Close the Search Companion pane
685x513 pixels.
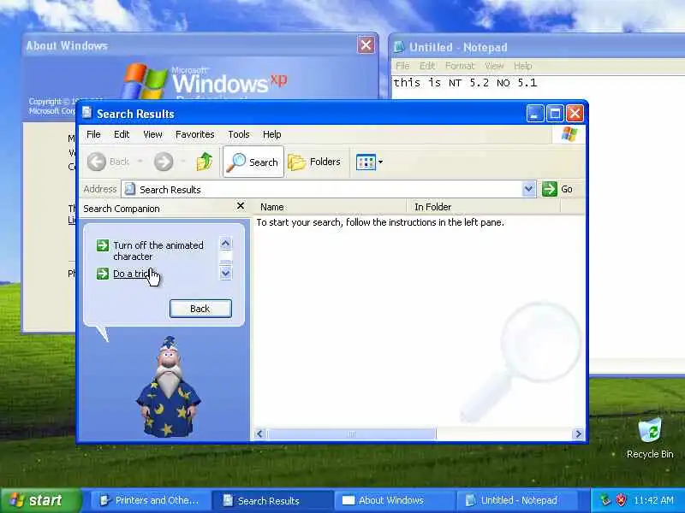pyautogui.click(x=241, y=205)
